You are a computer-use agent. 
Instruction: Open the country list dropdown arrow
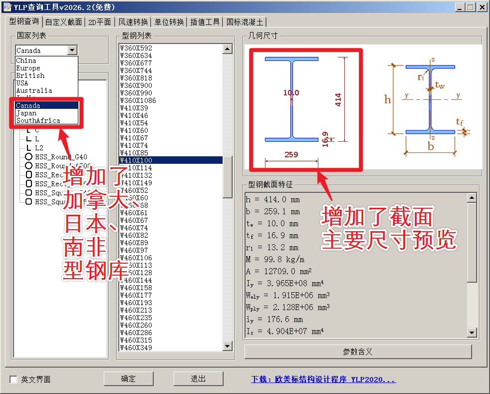[x=73, y=50]
